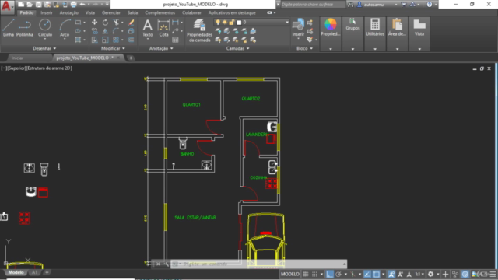The image size is (498, 280).
Task: Open the annotation scale 1:1 dropdown
Action: pos(420,274)
